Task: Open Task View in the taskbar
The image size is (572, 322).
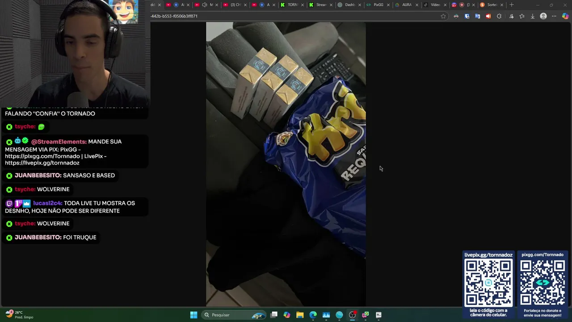Action: [274, 315]
